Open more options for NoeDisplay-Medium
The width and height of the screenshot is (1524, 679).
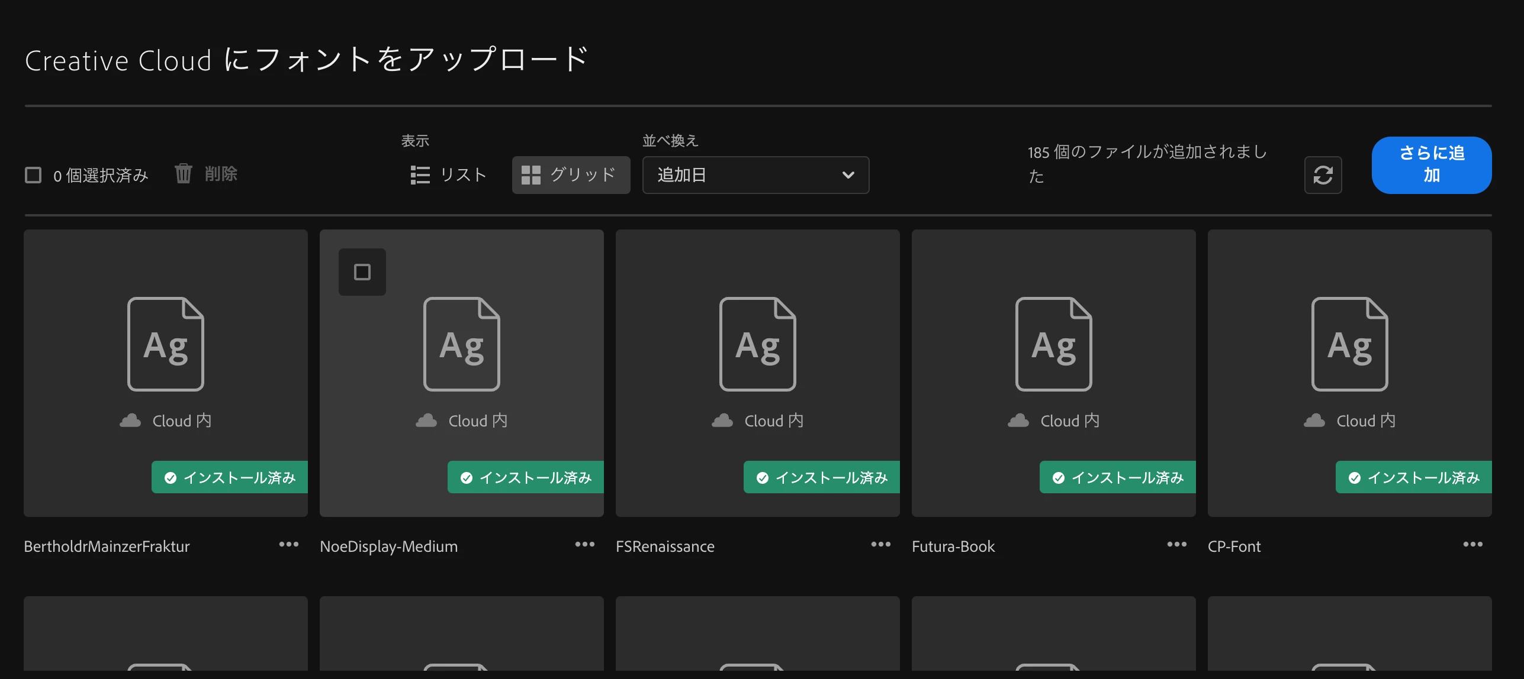[x=584, y=544]
